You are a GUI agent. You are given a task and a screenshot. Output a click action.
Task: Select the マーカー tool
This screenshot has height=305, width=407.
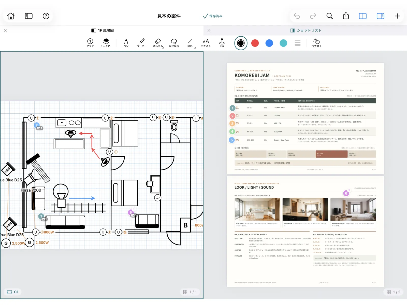tap(142, 43)
